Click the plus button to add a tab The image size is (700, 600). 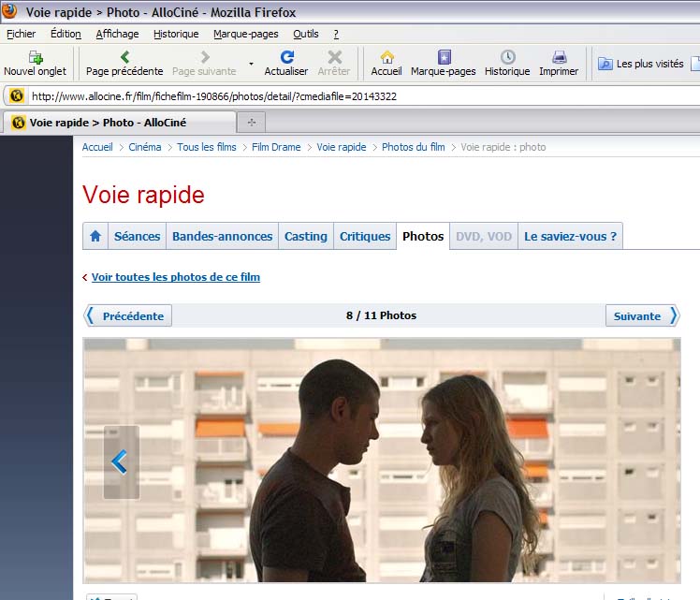(x=252, y=123)
